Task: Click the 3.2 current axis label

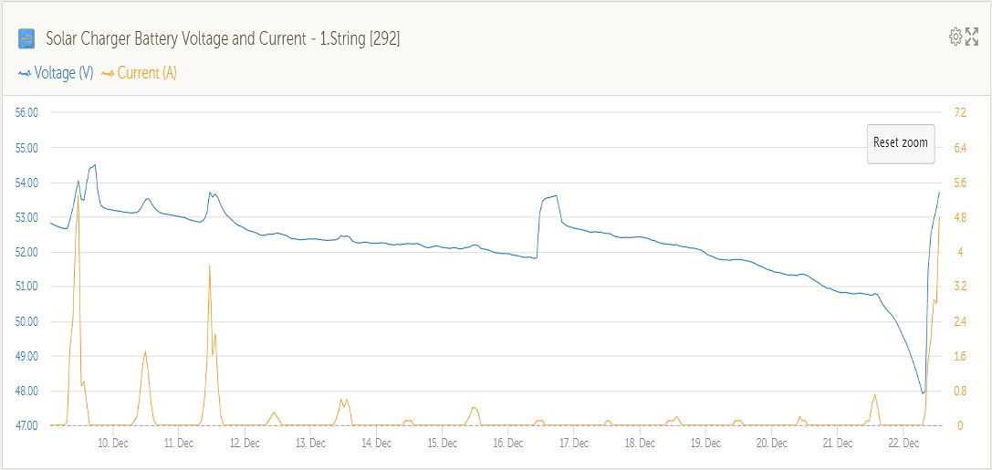Action: (959, 287)
